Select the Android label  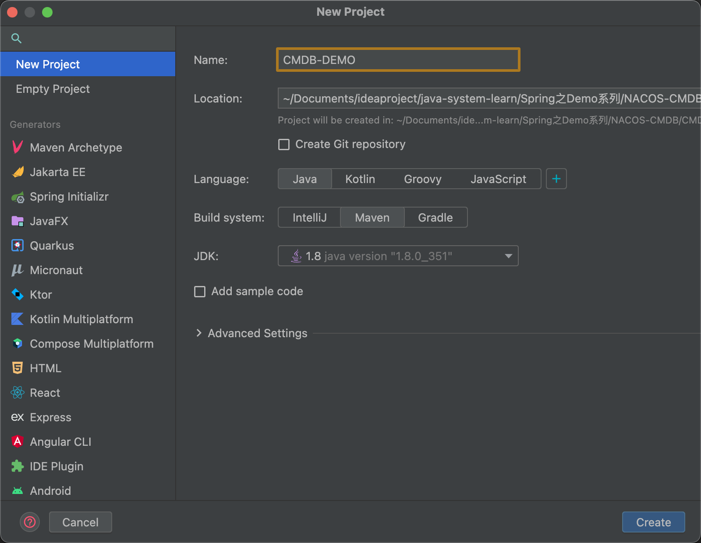(50, 491)
